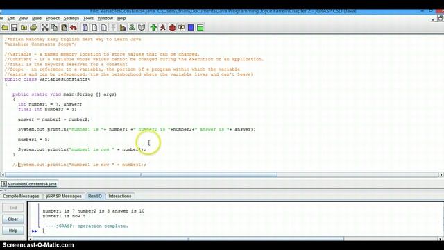444x250 pixels.
Task: Click the browse folder icon in the toolbar
Action: click(24, 28)
